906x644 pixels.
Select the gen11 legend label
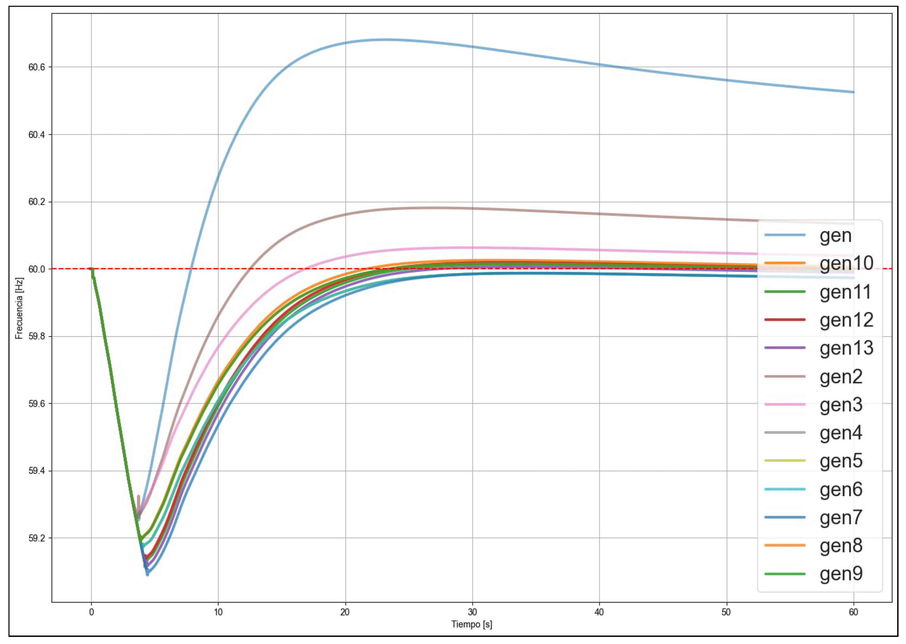(846, 292)
